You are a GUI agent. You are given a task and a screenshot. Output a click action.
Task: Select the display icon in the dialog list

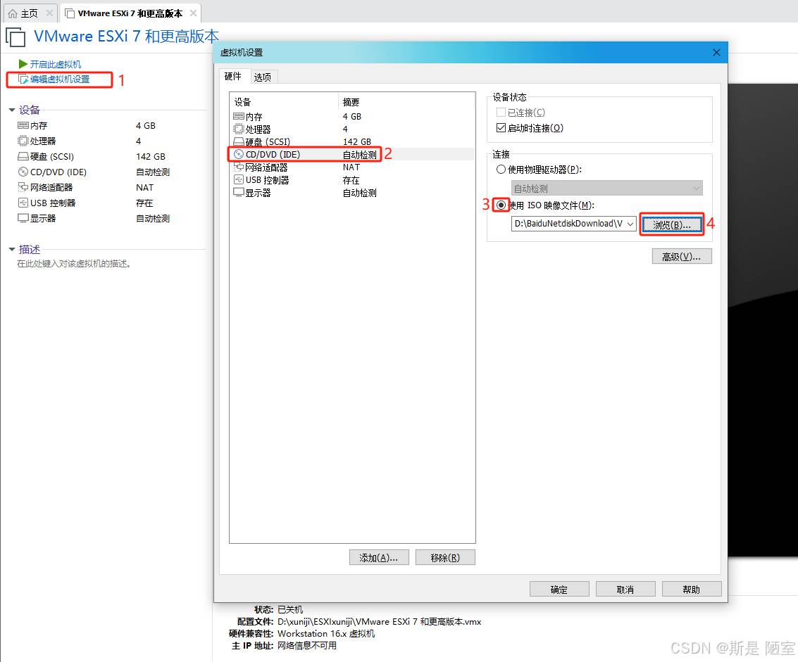[239, 193]
